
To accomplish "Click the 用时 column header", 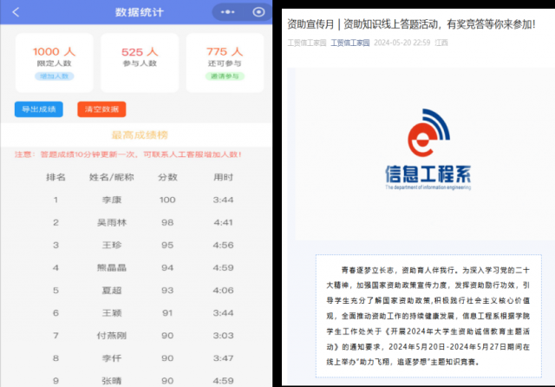I will [223, 177].
